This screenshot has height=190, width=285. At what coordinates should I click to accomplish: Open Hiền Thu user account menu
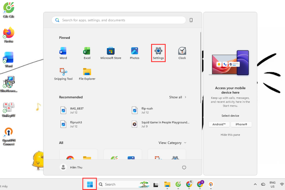[x=71, y=167]
